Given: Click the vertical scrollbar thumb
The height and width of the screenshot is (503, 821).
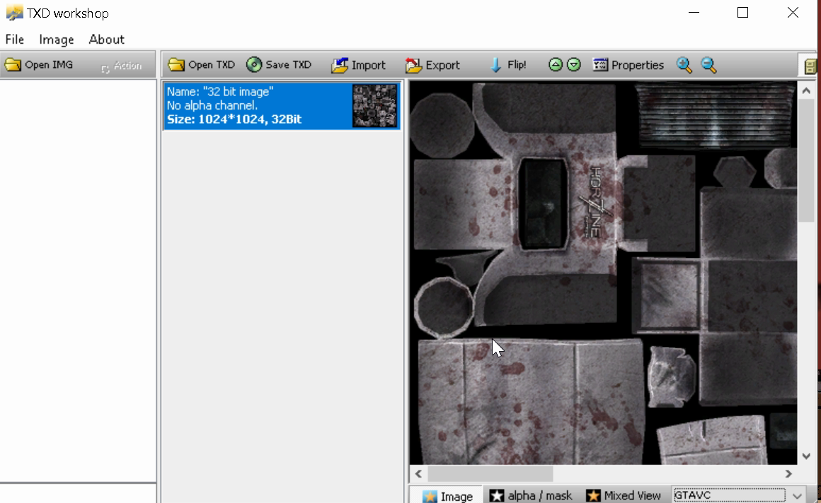Looking at the screenshot, I should tap(806, 160).
